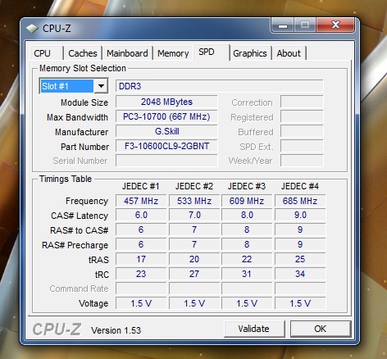Open the Slot #1 dropdown arrow
Viewport: 387px width, 359px height.
coord(101,86)
